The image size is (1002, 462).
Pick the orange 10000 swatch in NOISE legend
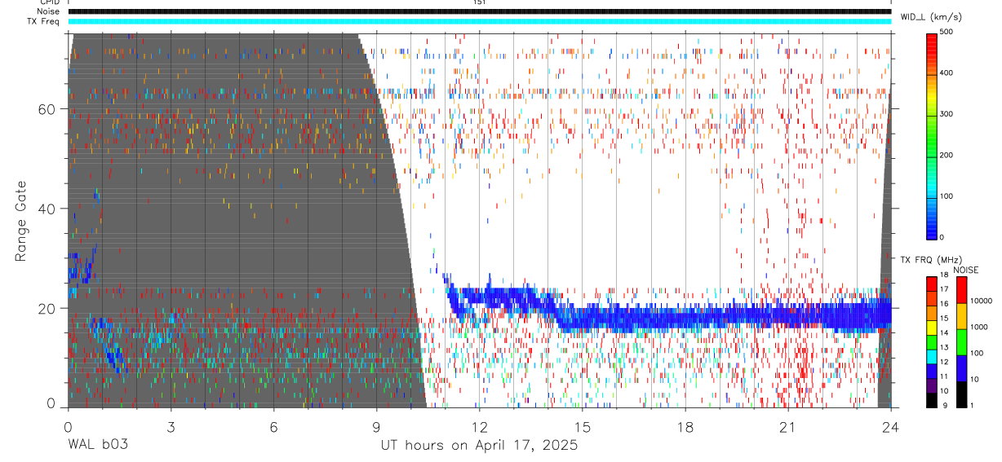point(963,315)
